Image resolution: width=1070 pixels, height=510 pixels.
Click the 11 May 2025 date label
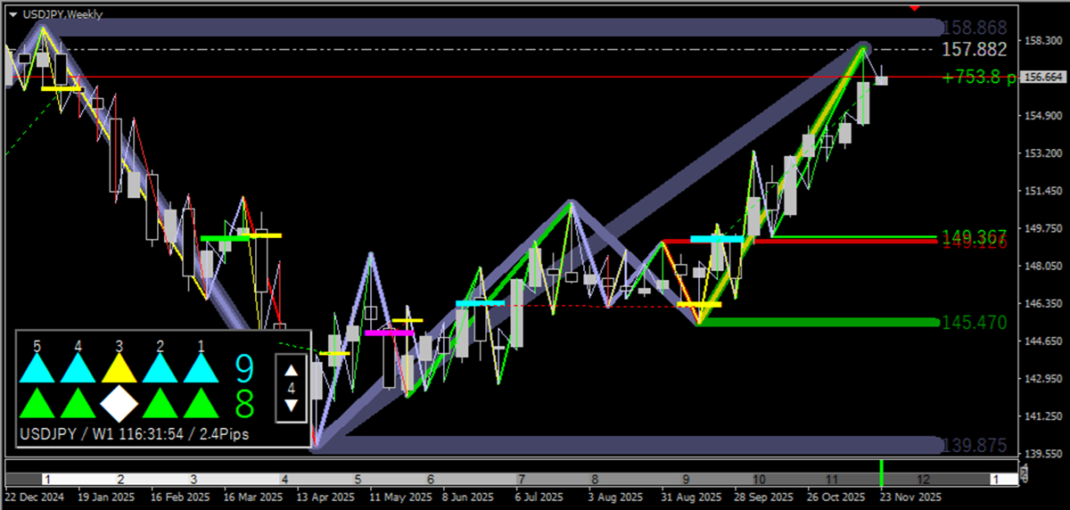pyautogui.click(x=399, y=496)
